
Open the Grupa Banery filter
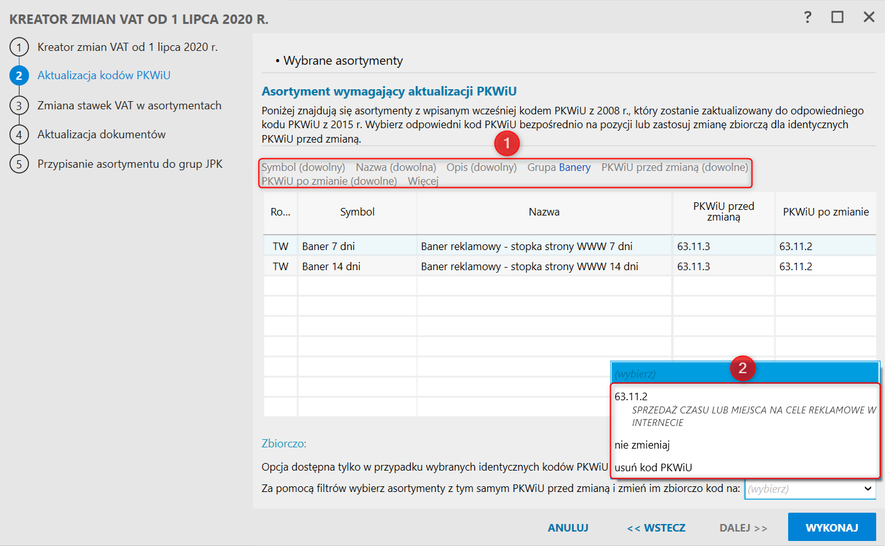559,167
